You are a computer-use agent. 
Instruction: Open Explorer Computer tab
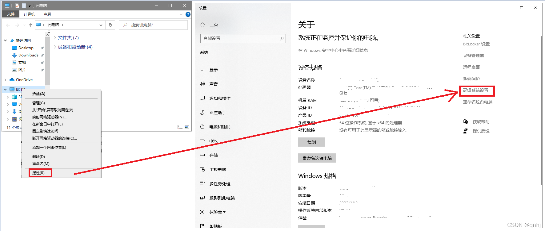click(29, 14)
